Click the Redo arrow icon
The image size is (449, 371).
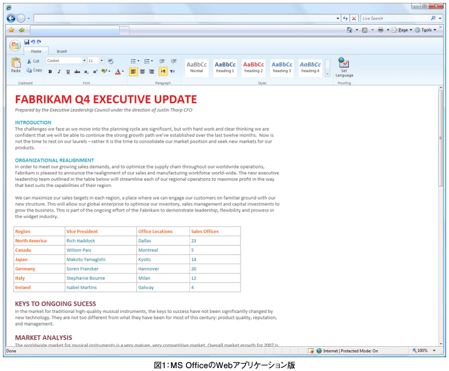coord(39,42)
